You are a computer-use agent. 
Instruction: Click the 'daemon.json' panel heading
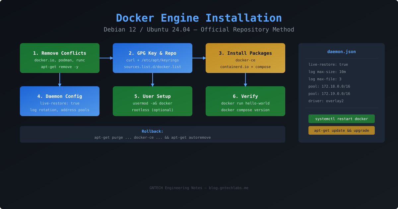[x=342, y=51]
